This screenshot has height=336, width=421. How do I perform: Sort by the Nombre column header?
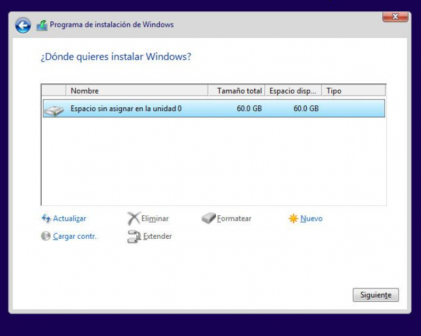pos(137,91)
